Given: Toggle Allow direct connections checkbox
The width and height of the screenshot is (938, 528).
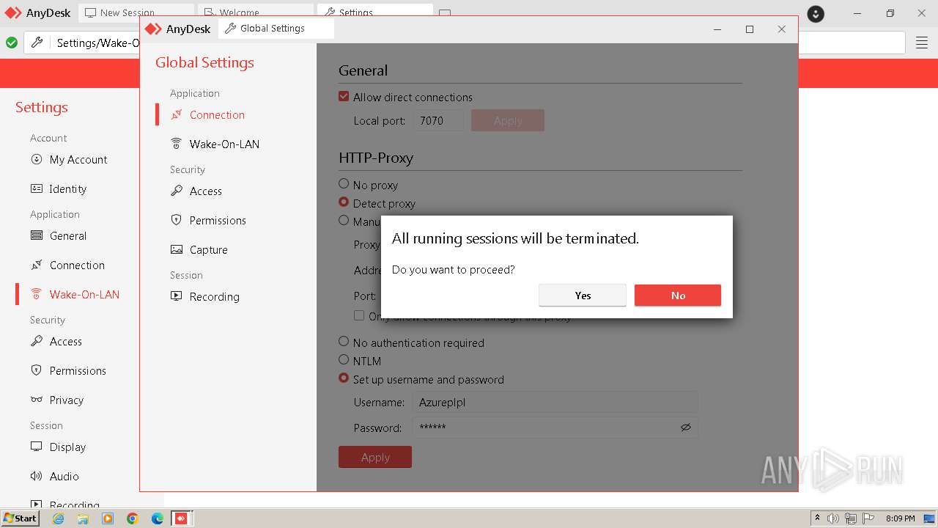Looking at the screenshot, I should coord(344,97).
